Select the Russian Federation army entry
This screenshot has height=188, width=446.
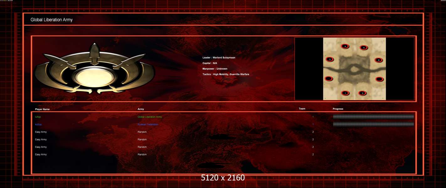[x=148, y=124]
